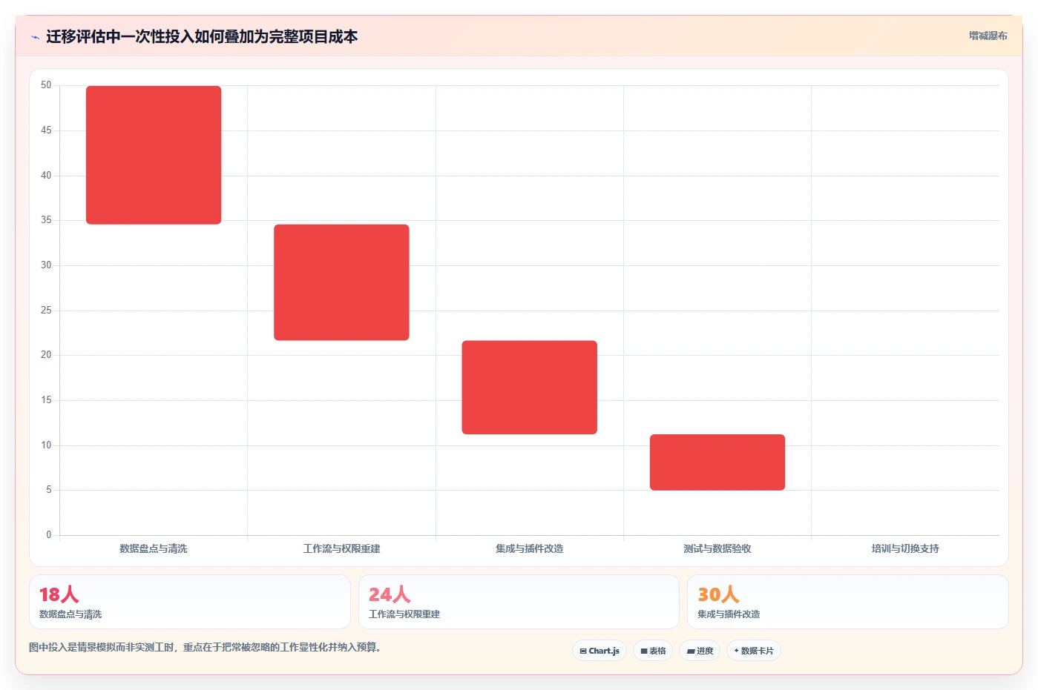Viewport: 1038px width, 690px height.
Task: Click the y-axis value 50
Action: pyautogui.click(x=46, y=85)
